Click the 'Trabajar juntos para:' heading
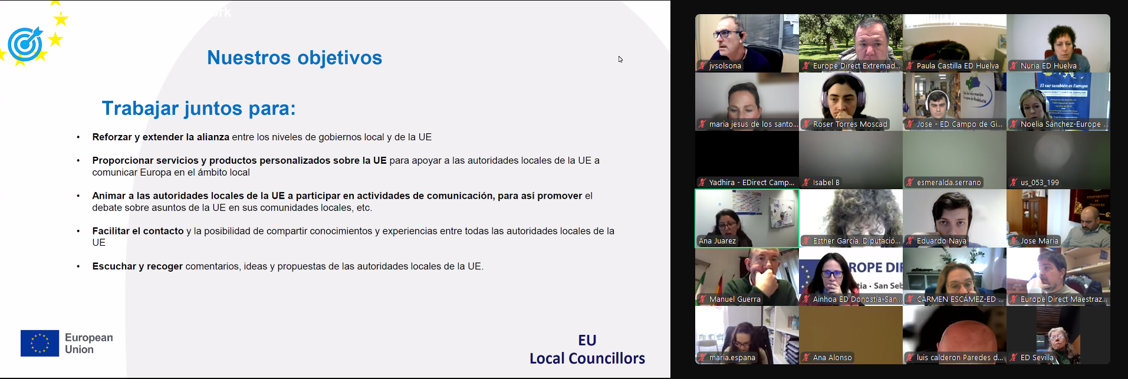The image size is (1128, 379). (199, 108)
